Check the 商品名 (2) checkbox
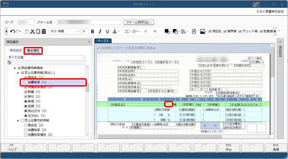Viewport: 288px width, 159px height. coord(26,125)
